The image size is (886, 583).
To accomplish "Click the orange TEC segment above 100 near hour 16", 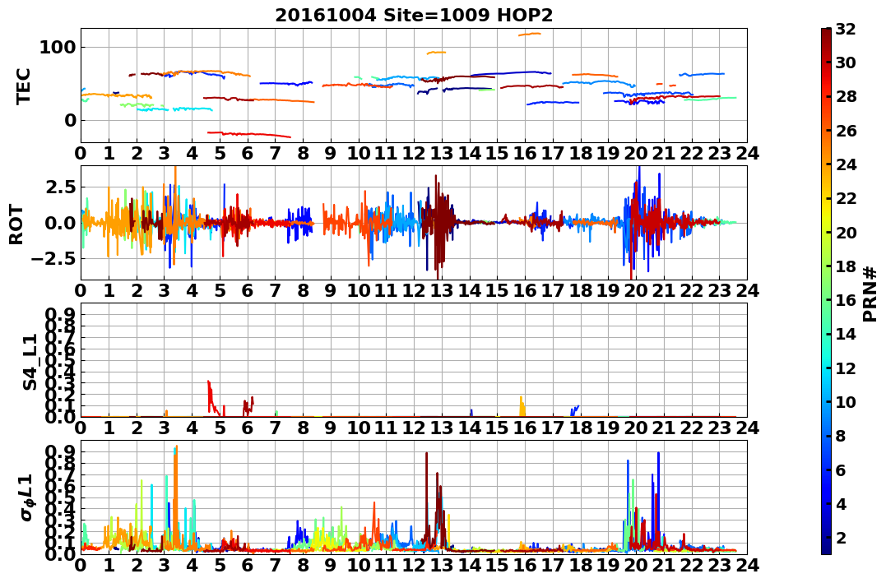I will (530, 34).
